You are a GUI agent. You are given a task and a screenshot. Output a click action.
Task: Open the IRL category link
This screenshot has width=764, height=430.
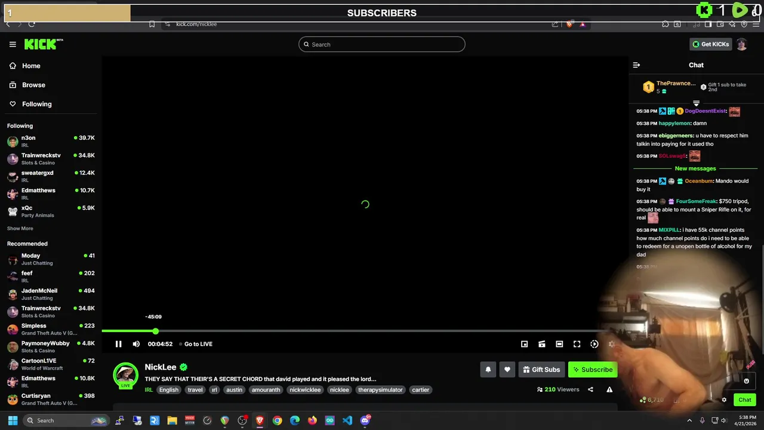(149, 390)
